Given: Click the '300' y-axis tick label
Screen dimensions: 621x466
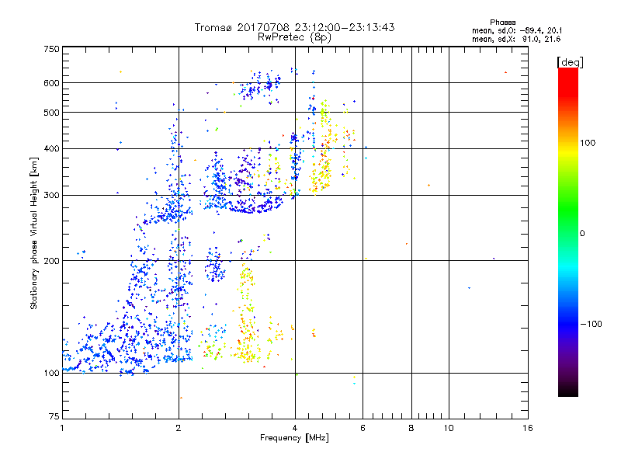Looking at the screenshot, I should coord(51,196).
